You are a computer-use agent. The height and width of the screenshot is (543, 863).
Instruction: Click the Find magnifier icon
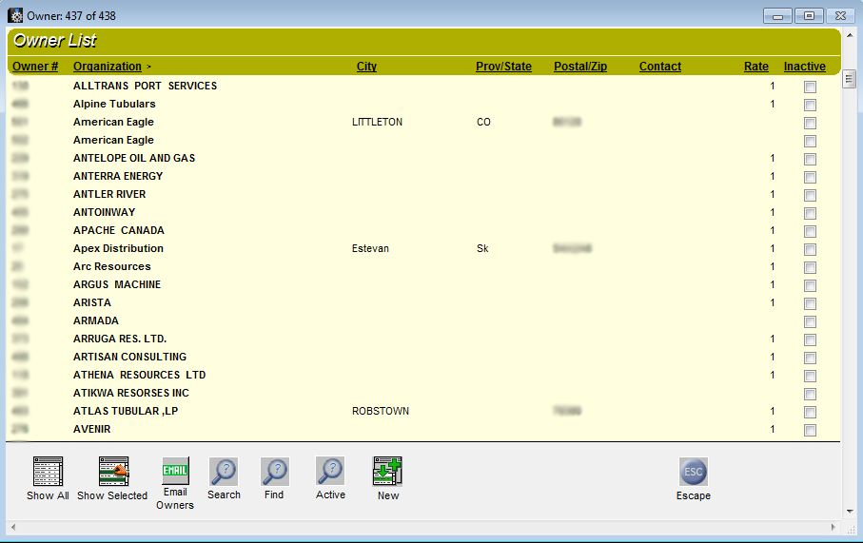(x=275, y=472)
